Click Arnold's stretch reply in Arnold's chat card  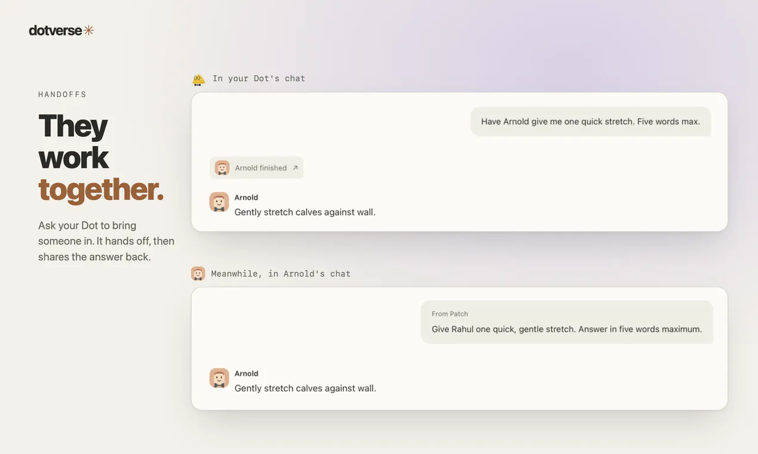tap(306, 388)
